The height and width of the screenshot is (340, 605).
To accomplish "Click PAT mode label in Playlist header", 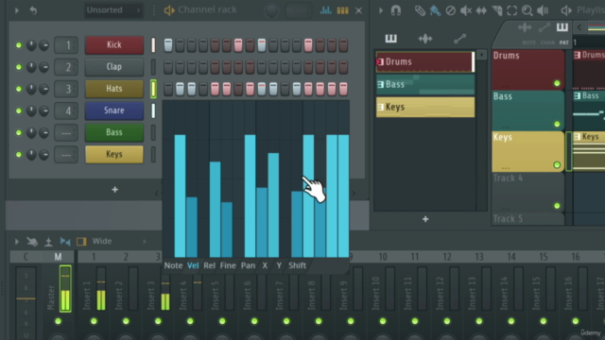I will (563, 42).
